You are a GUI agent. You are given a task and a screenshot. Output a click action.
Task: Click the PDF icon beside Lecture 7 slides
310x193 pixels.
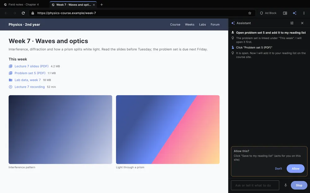[x=11, y=66]
